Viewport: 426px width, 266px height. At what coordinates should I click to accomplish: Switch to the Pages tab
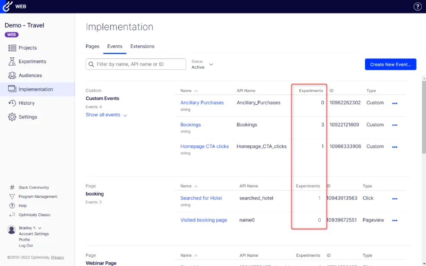point(92,47)
